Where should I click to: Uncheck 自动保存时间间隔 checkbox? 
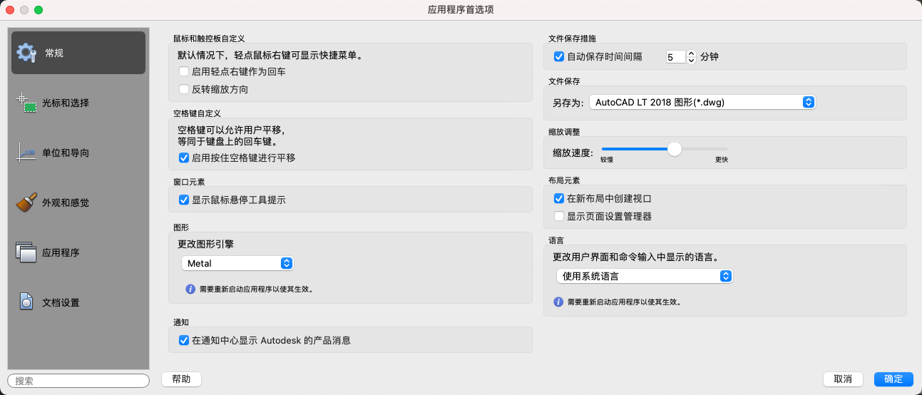point(559,56)
